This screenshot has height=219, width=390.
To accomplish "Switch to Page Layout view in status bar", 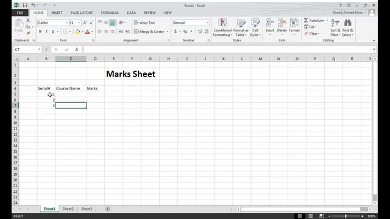I will click(x=311, y=216).
